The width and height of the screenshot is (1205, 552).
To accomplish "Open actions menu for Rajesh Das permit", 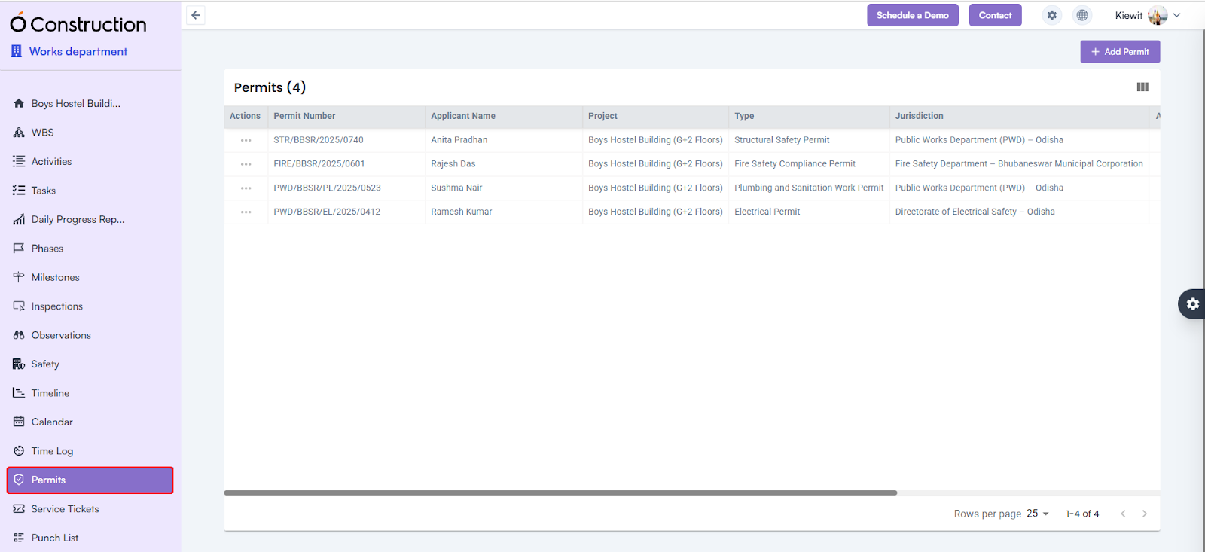I will click(x=246, y=164).
